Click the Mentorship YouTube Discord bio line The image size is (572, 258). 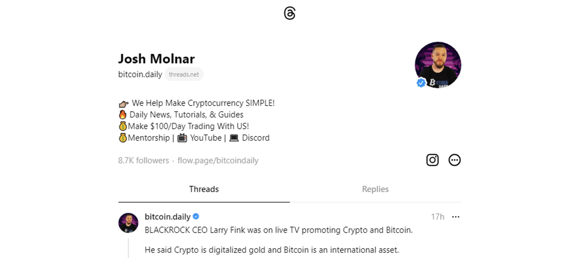[194, 138]
